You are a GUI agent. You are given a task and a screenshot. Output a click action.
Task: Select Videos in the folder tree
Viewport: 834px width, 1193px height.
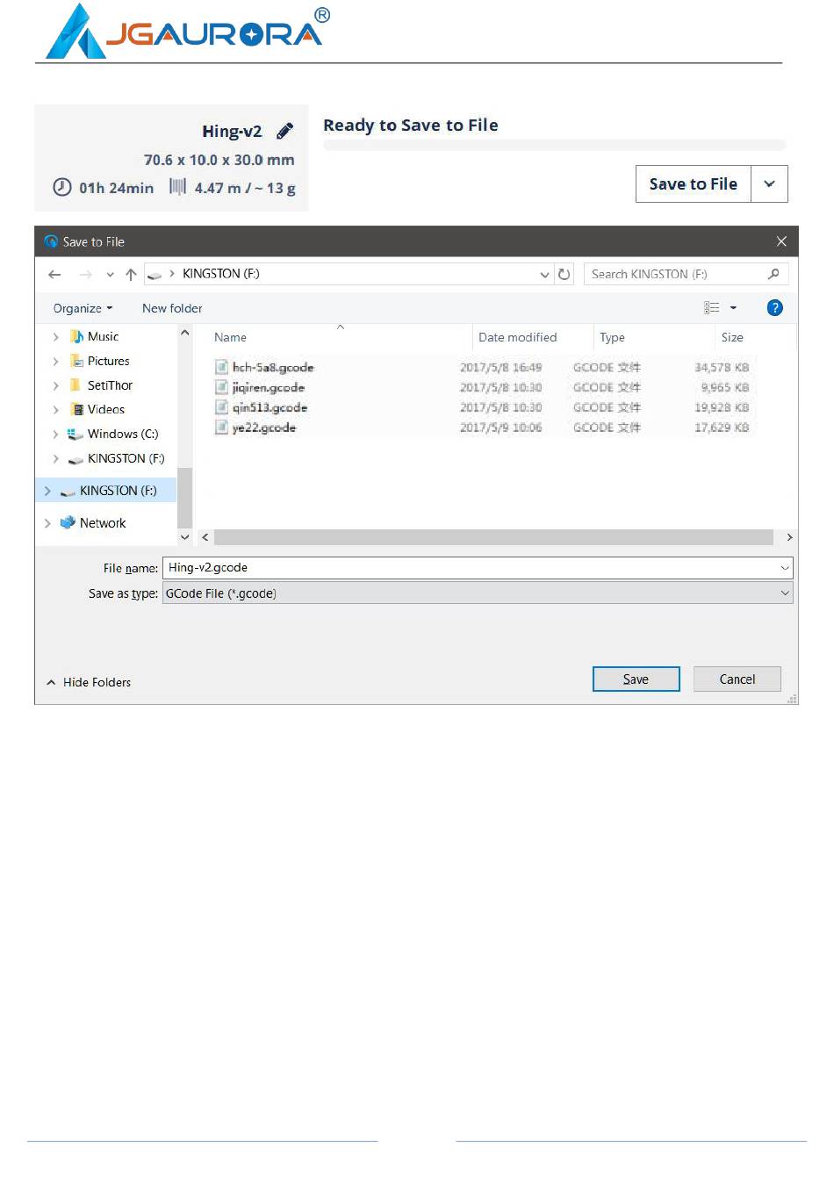coord(105,410)
